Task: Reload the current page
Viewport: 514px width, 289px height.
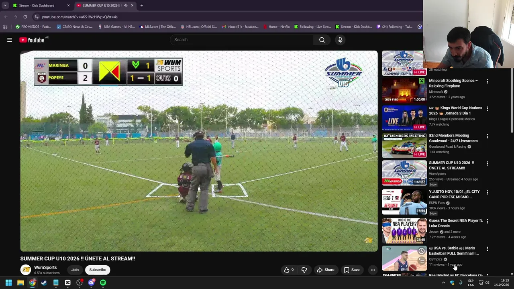Action: pos(25,17)
